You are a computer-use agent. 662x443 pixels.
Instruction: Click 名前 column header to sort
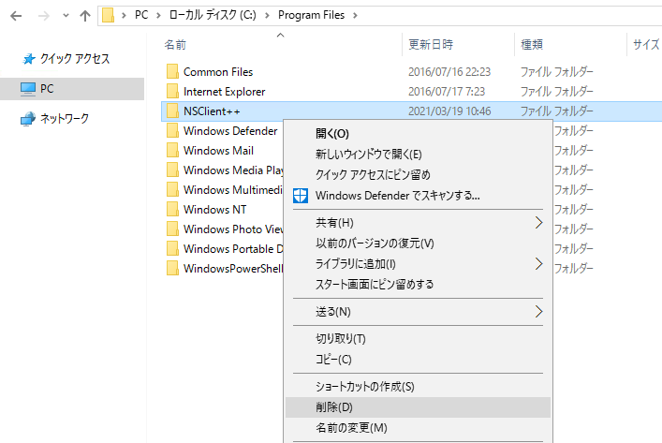pos(175,44)
